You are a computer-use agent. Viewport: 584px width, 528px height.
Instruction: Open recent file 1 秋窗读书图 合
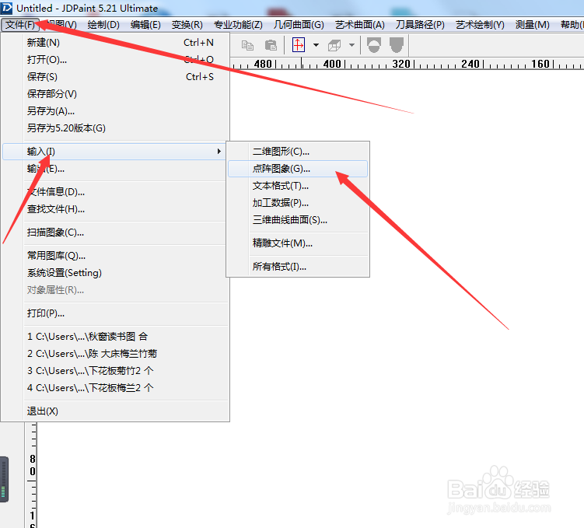(x=115, y=337)
